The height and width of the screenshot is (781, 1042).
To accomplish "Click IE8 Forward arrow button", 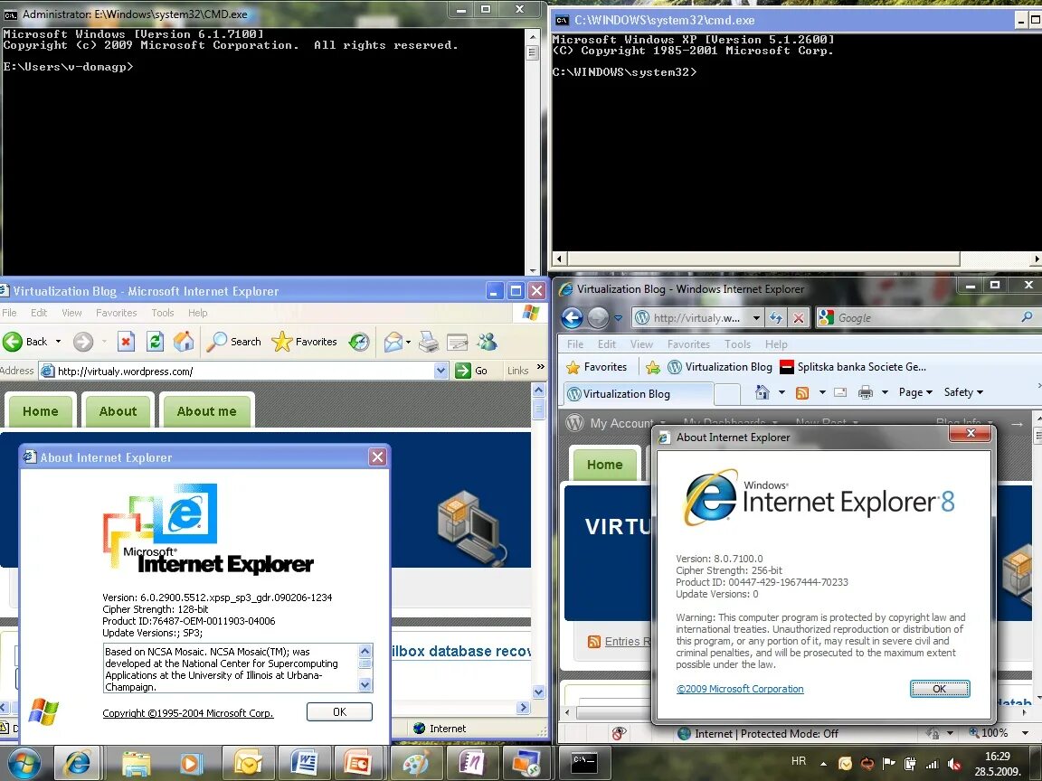I will (598, 317).
